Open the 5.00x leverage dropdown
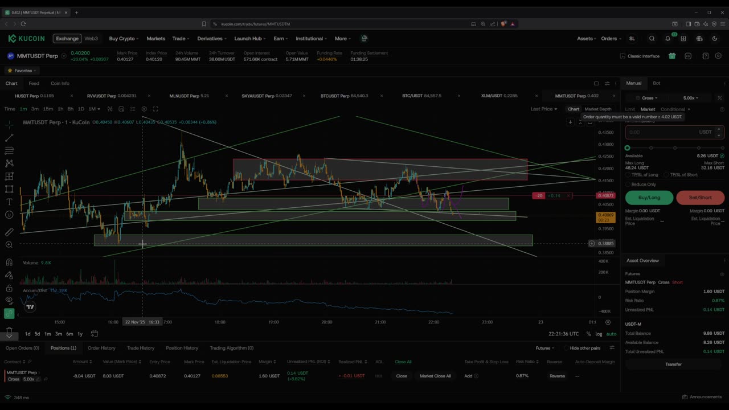Image resolution: width=729 pixels, height=410 pixels. pyautogui.click(x=690, y=98)
